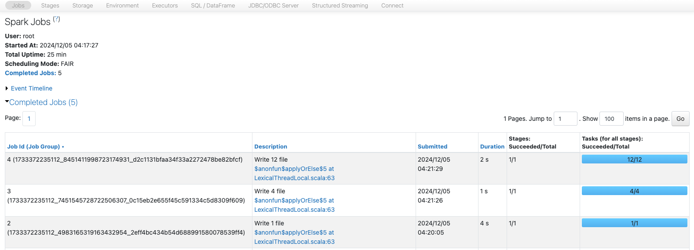Open the Jobs tab
The height and width of the screenshot is (250, 694).
tap(18, 5)
